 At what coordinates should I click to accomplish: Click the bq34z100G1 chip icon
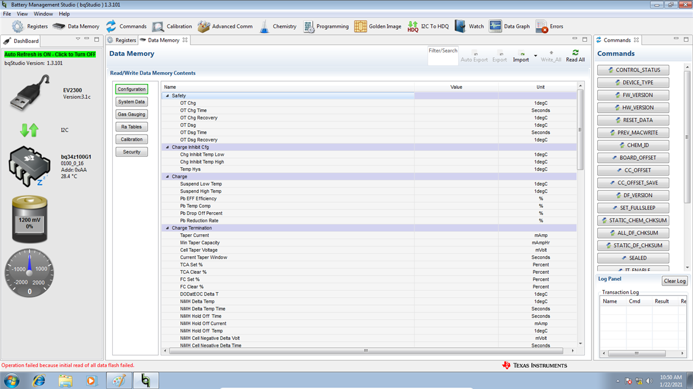[29, 167]
